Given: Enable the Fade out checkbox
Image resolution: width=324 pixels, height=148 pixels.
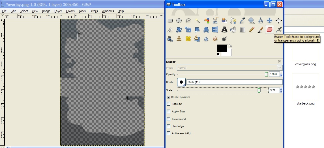Looking at the screenshot, I should tap(169, 104).
